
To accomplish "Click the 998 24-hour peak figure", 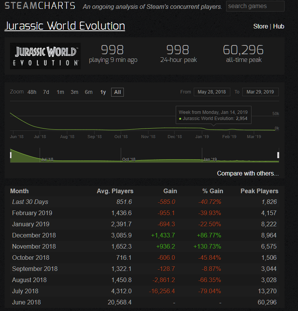I will (x=178, y=50).
